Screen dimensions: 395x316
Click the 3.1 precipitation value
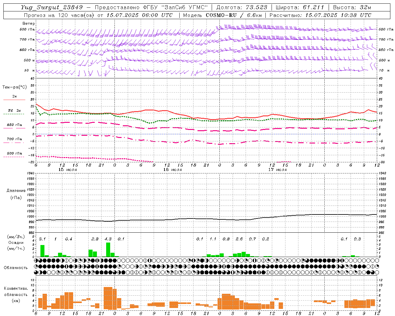[42, 239]
